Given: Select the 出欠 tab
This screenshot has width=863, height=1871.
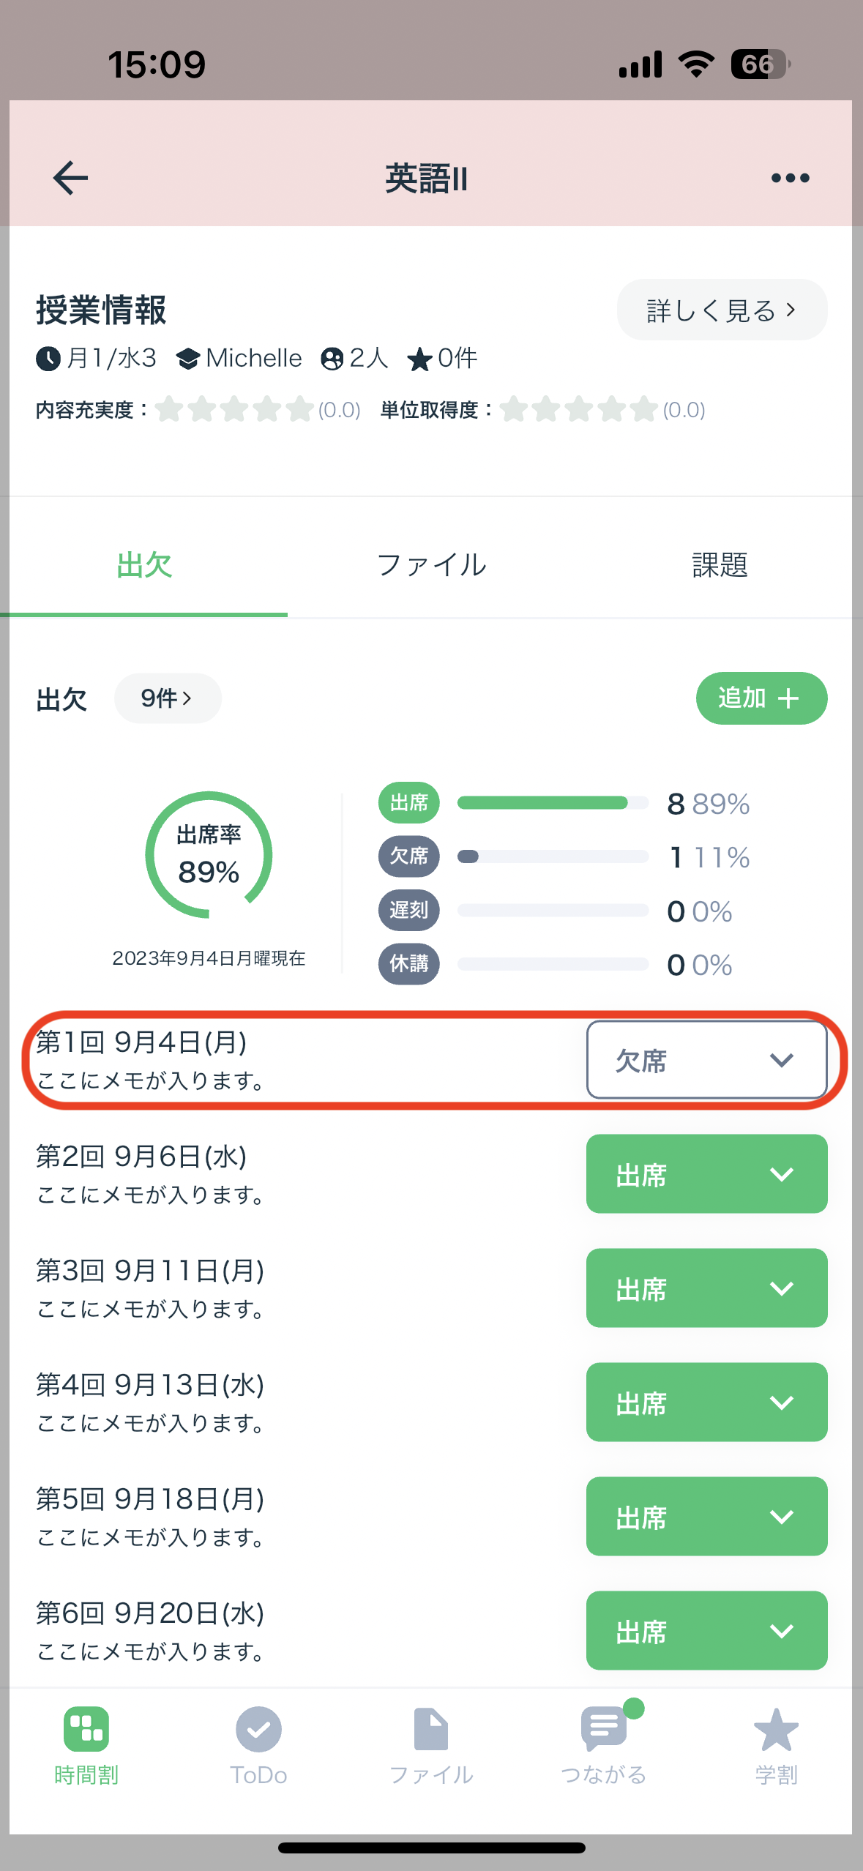Looking at the screenshot, I should 144,565.
